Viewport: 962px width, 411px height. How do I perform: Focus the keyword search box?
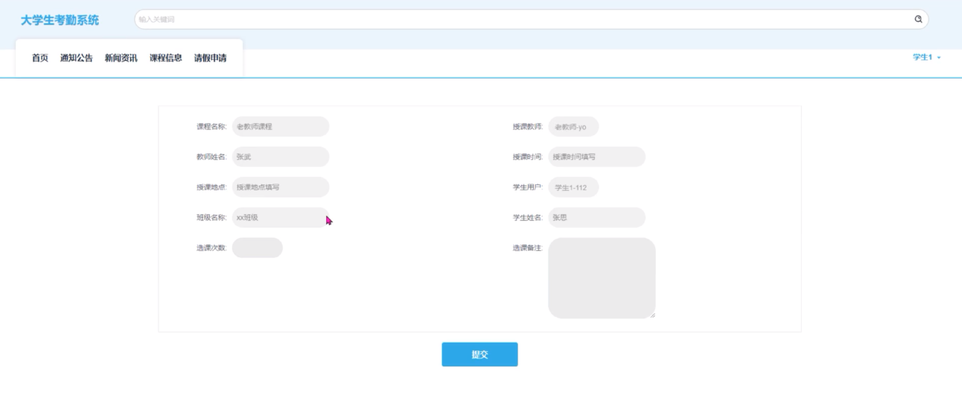(523, 19)
